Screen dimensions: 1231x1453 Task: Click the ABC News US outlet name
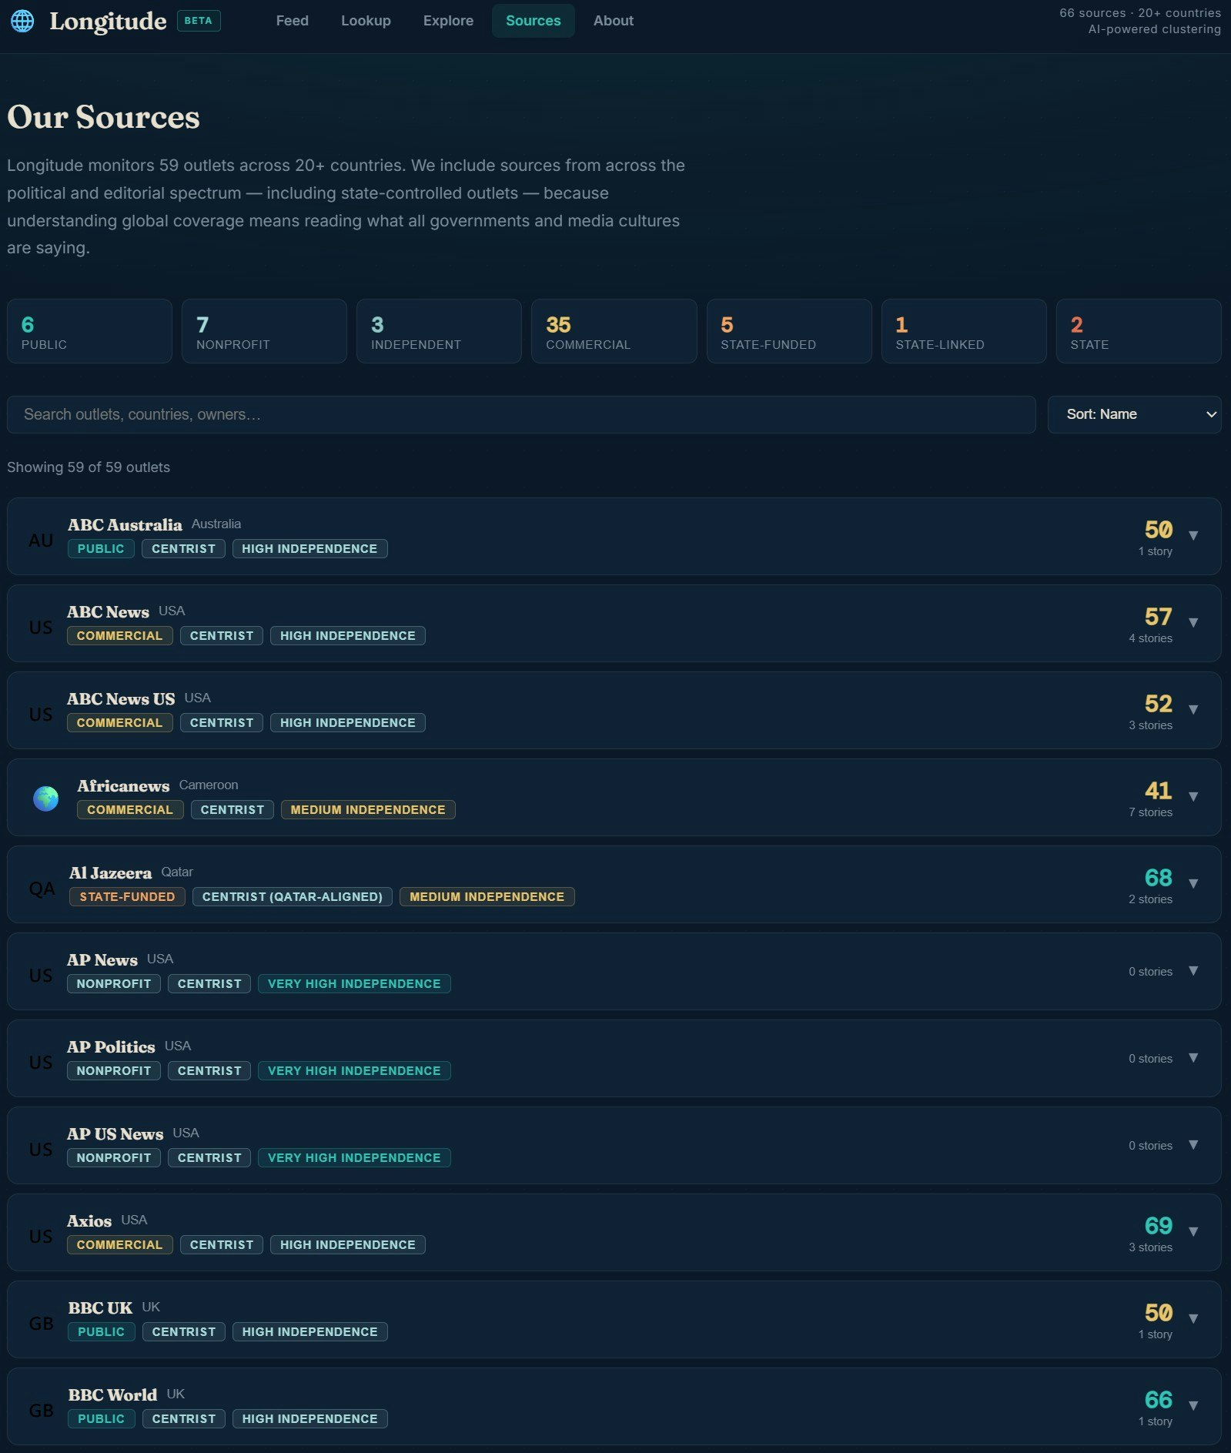point(121,698)
